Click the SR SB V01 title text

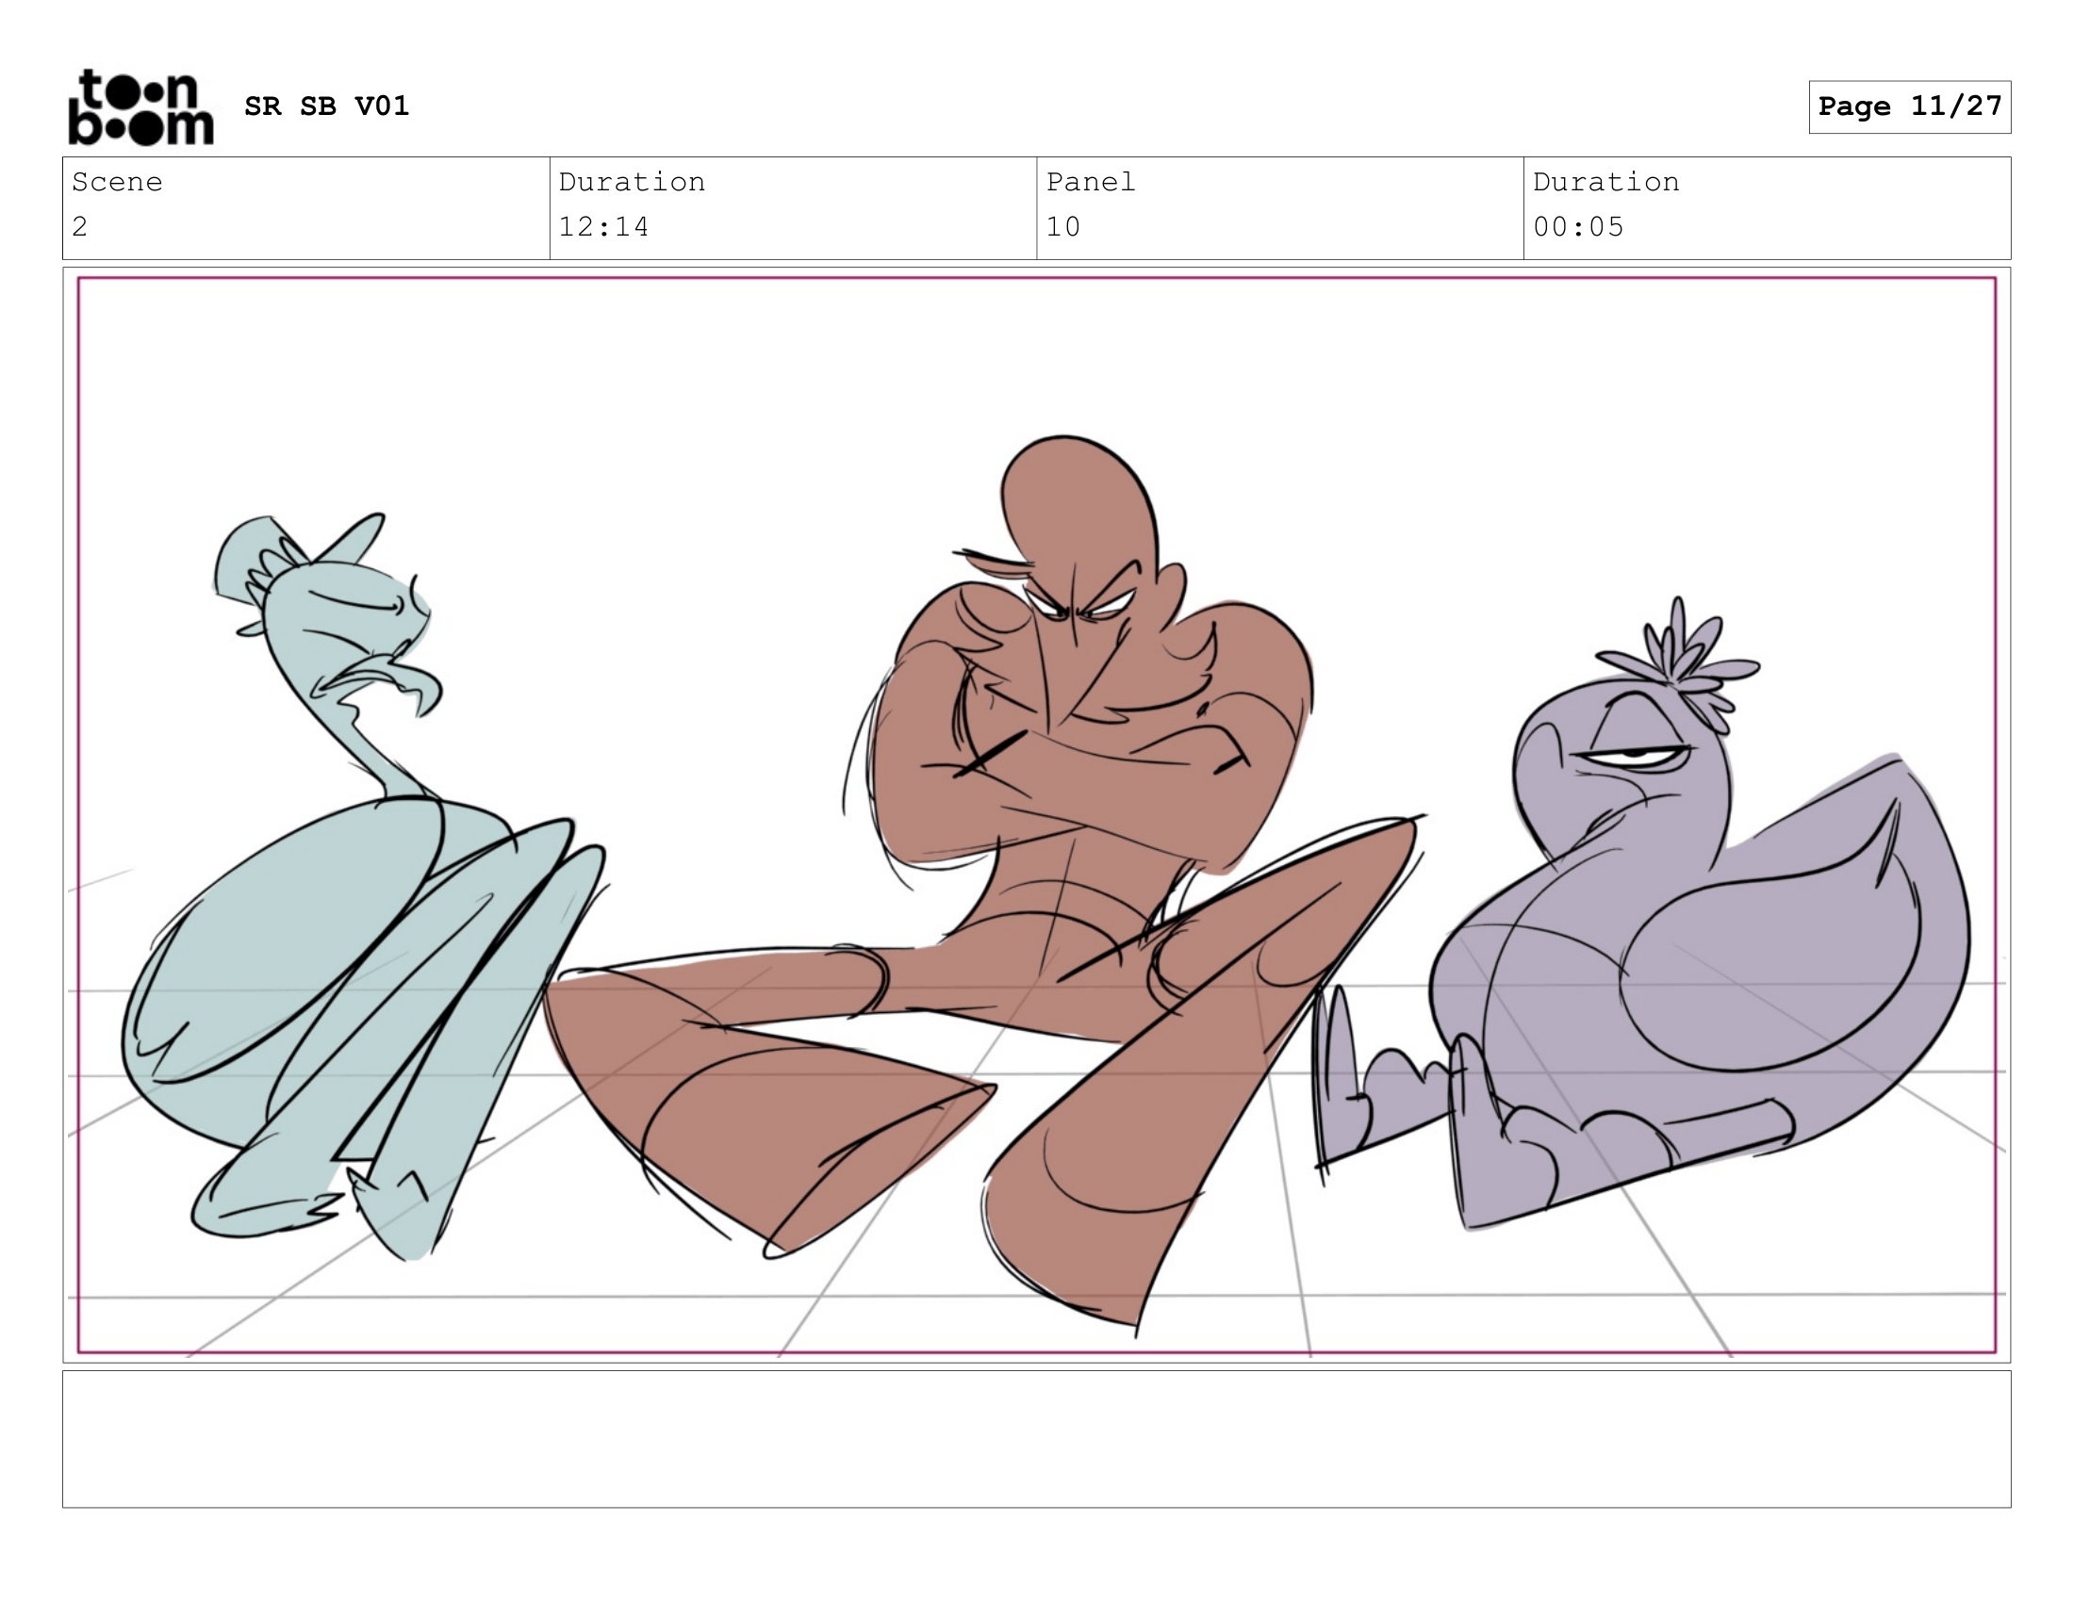(326, 106)
